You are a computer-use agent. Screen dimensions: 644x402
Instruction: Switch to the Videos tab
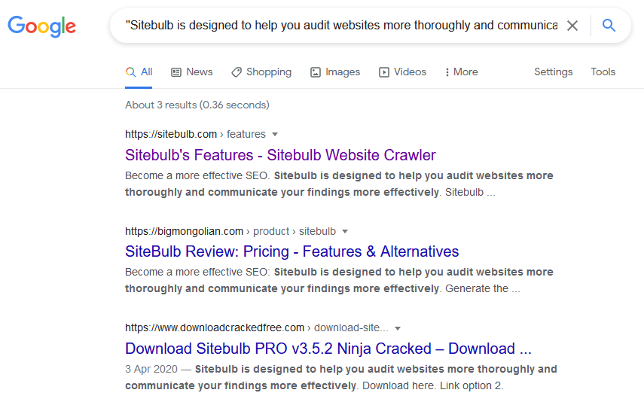pos(402,72)
